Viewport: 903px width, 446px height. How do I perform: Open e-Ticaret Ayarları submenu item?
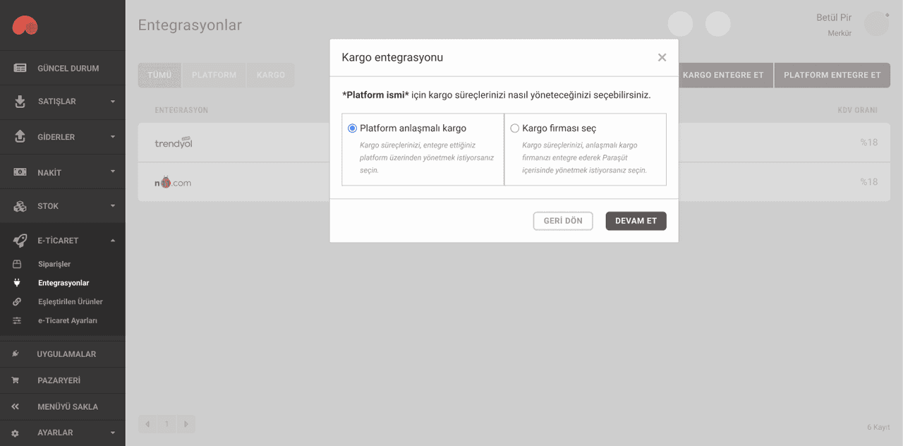68,320
